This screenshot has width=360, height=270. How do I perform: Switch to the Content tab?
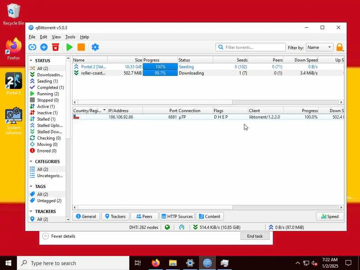(210, 216)
